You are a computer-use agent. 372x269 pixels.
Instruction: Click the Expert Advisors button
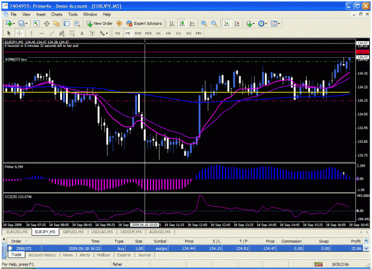144,23
